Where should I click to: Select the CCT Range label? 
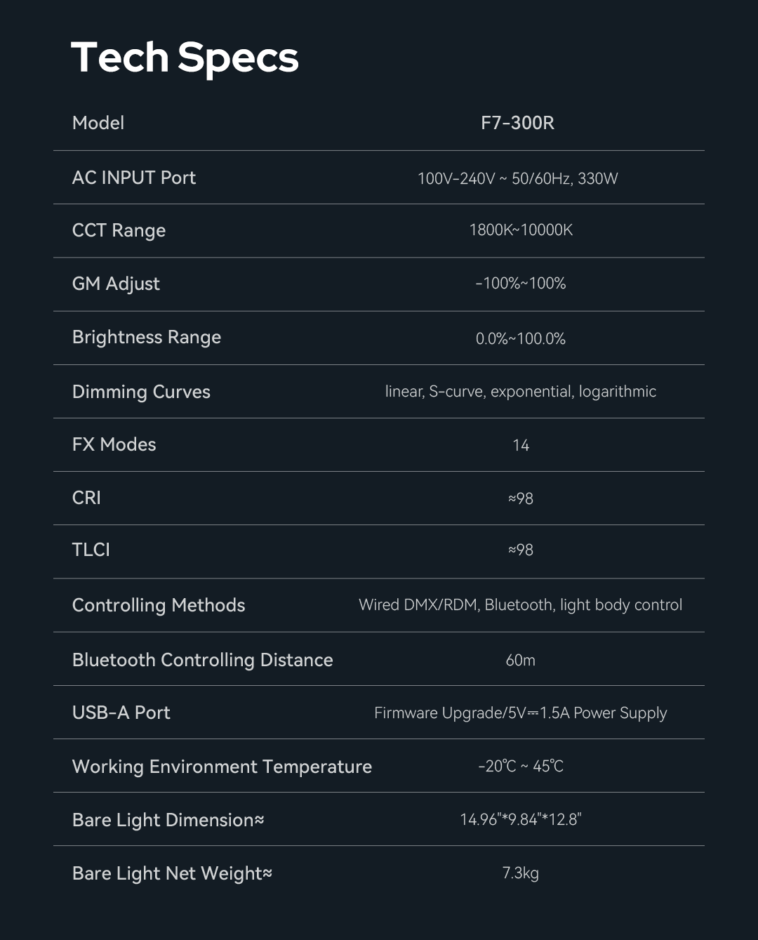[x=119, y=230]
